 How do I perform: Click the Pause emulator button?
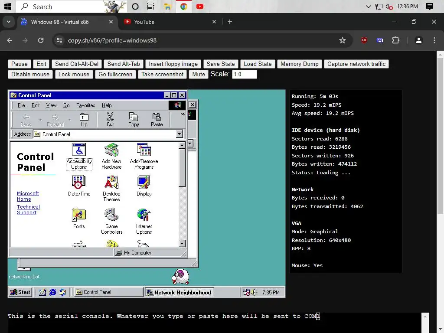click(x=19, y=64)
